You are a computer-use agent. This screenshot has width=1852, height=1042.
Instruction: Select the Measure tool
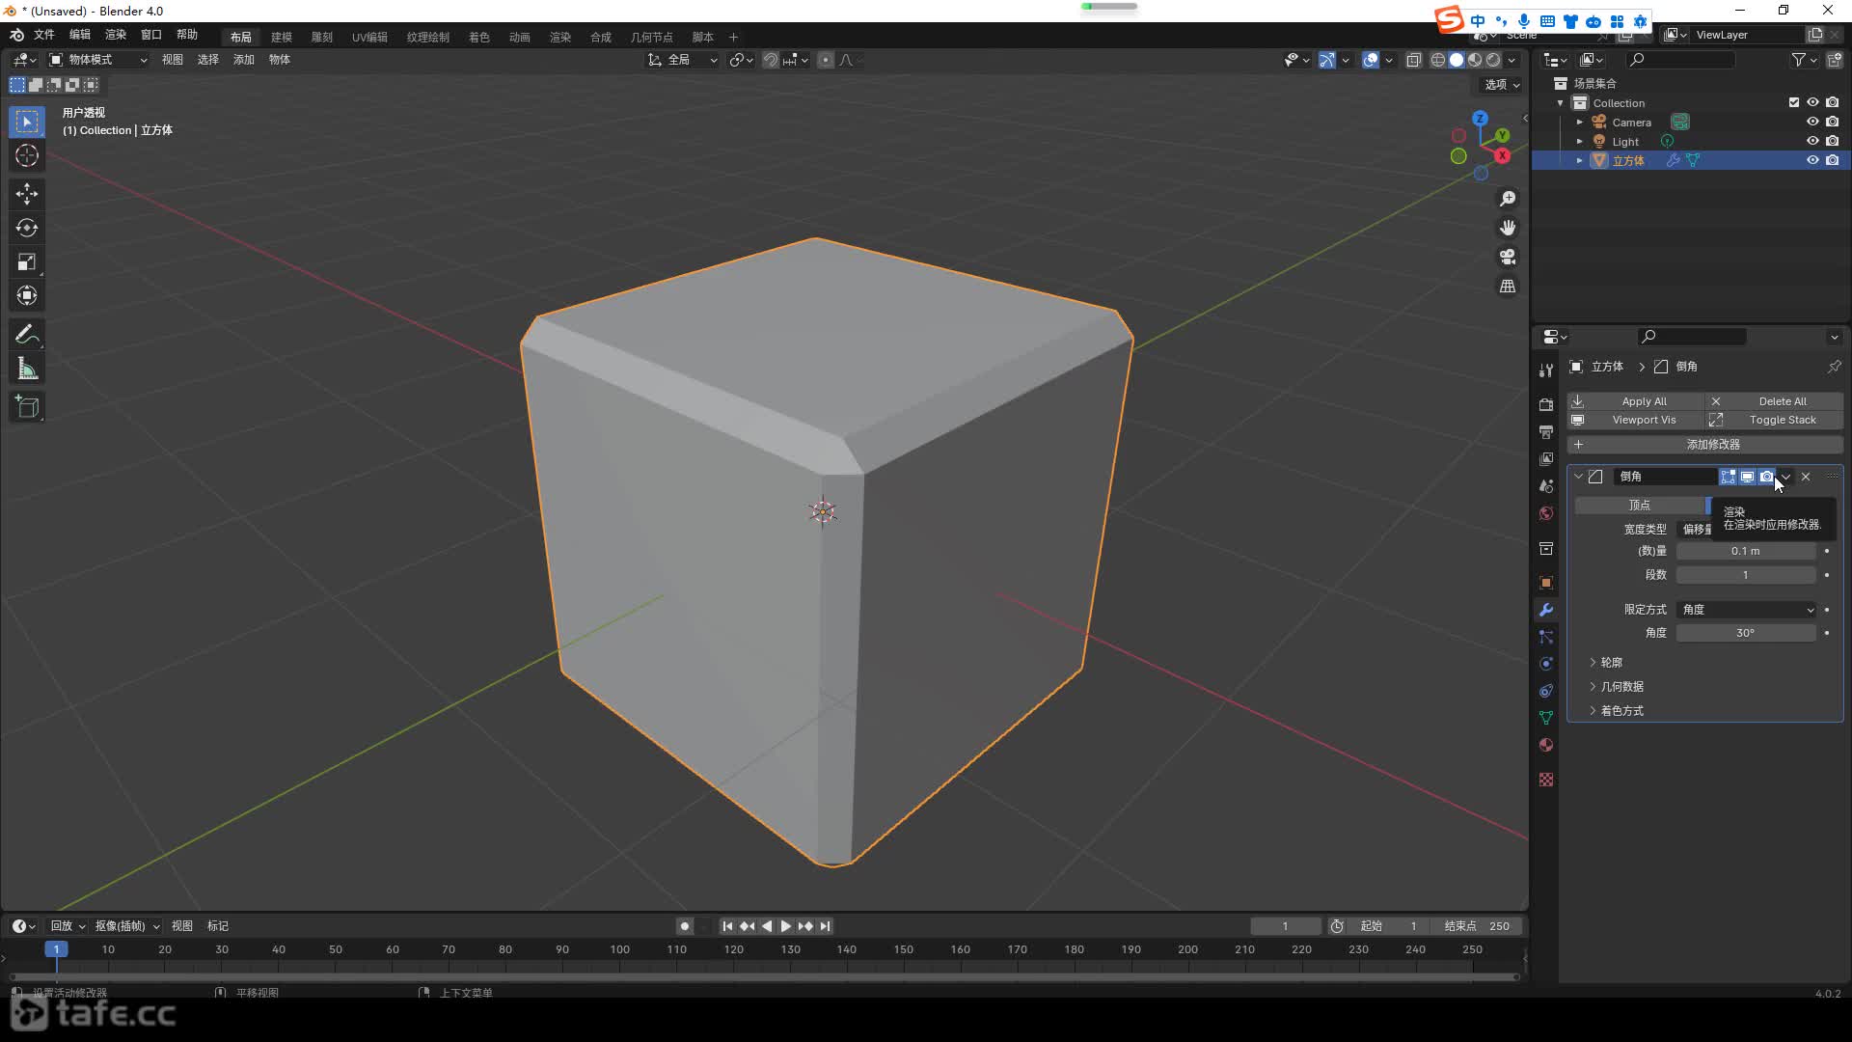(x=27, y=369)
